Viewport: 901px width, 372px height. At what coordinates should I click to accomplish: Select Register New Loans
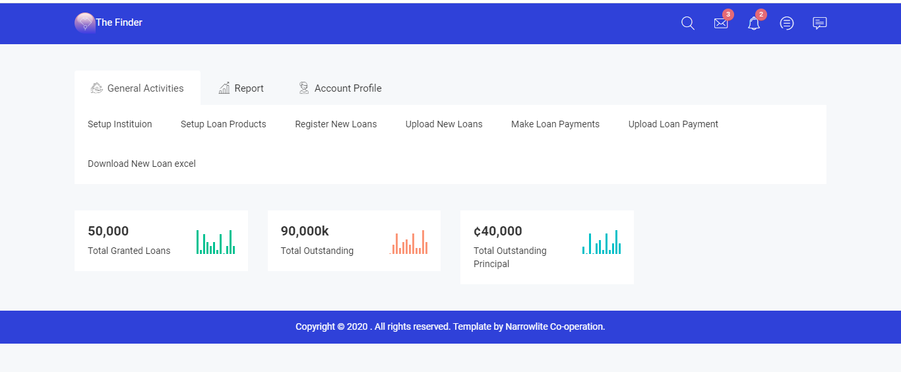(x=336, y=124)
